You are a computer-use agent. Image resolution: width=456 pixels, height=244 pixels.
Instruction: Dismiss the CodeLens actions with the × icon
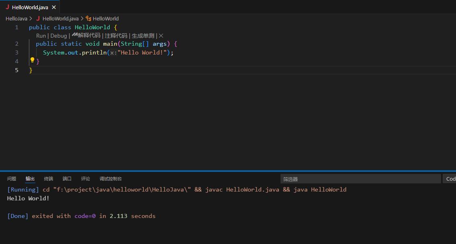pos(161,35)
